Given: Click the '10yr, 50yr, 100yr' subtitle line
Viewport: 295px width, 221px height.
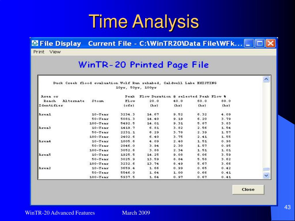Looking at the screenshot, I should [x=136, y=87].
